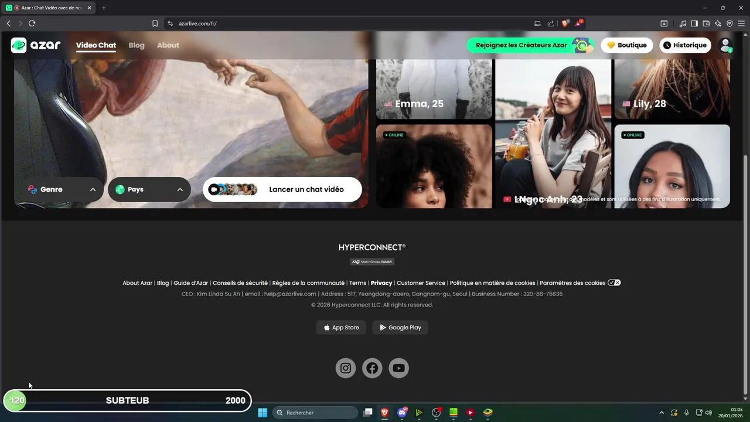Open Politique en matière de cookies link
750x422 pixels.
(493, 283)
